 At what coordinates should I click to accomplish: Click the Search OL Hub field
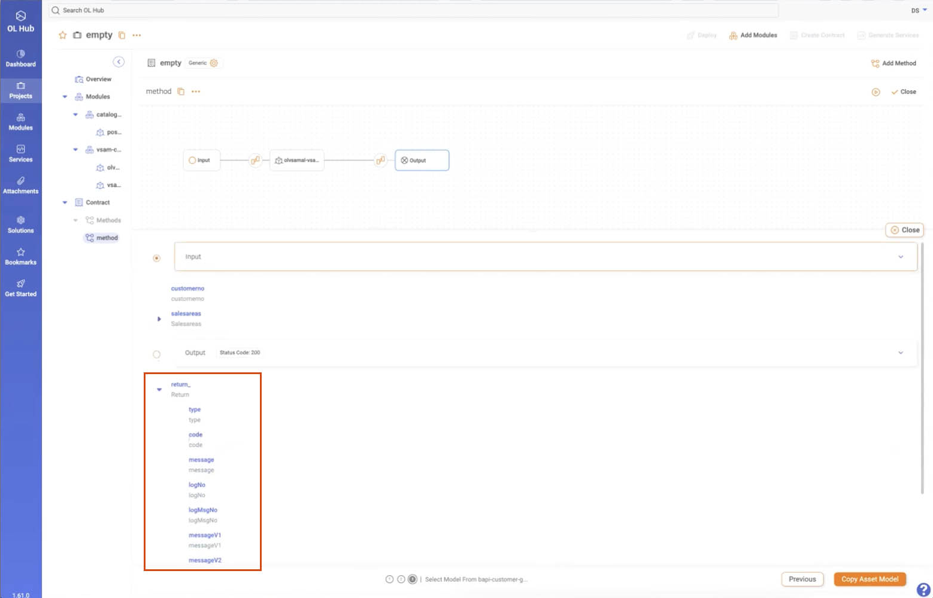click(413, 10)
